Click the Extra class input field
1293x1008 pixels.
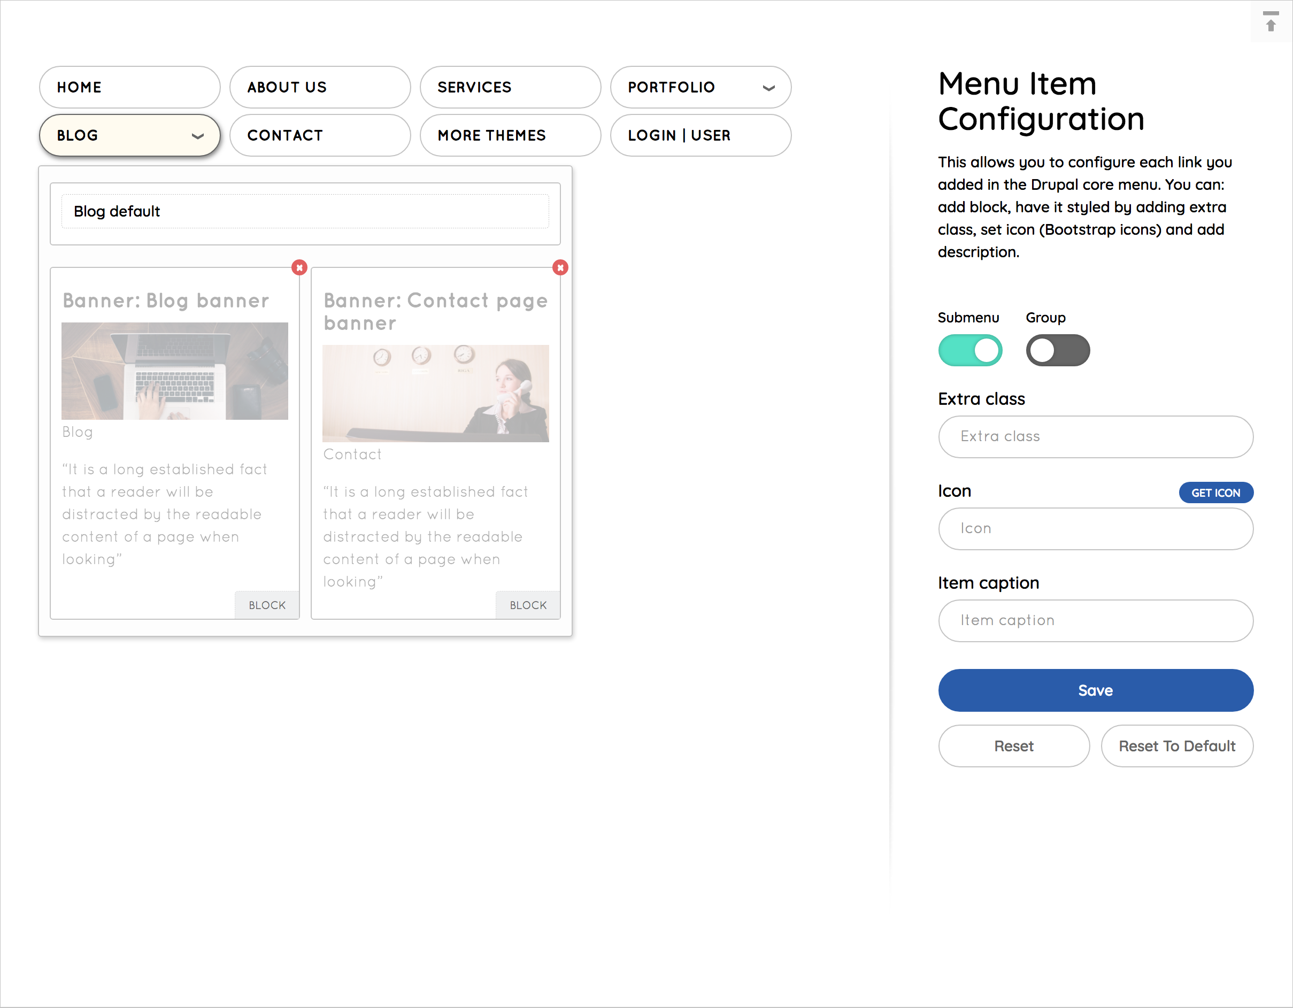(x=1096, y=436)
